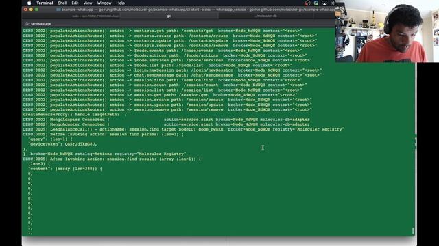The height and width of the screenshot is (246, 439).
Task: Open the Edit menu
Action: coord(75,3)
